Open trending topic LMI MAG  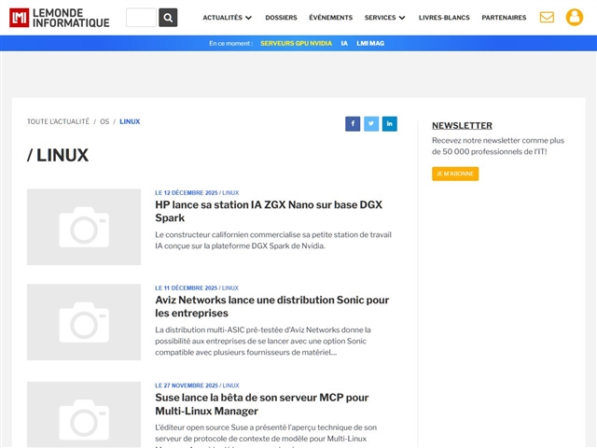tap(370, 44)
